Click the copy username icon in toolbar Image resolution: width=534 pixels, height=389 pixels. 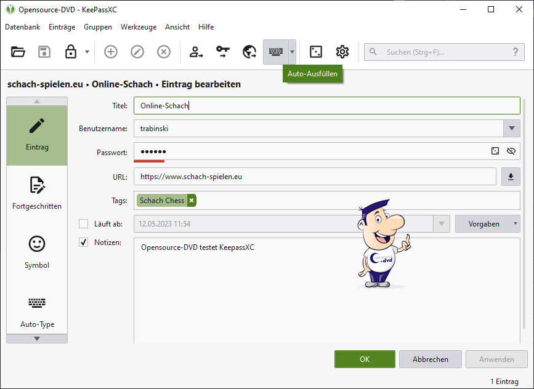tap(196, 52)
